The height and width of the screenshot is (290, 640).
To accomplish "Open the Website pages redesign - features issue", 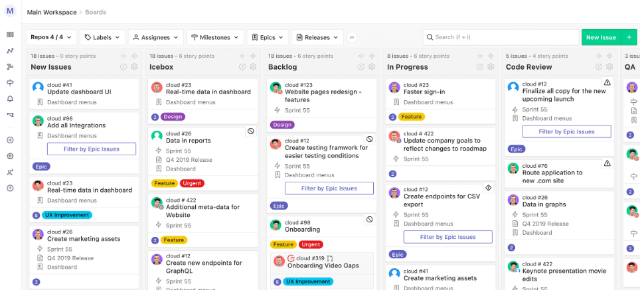I will pyautogui.click(x=323, y=96).
